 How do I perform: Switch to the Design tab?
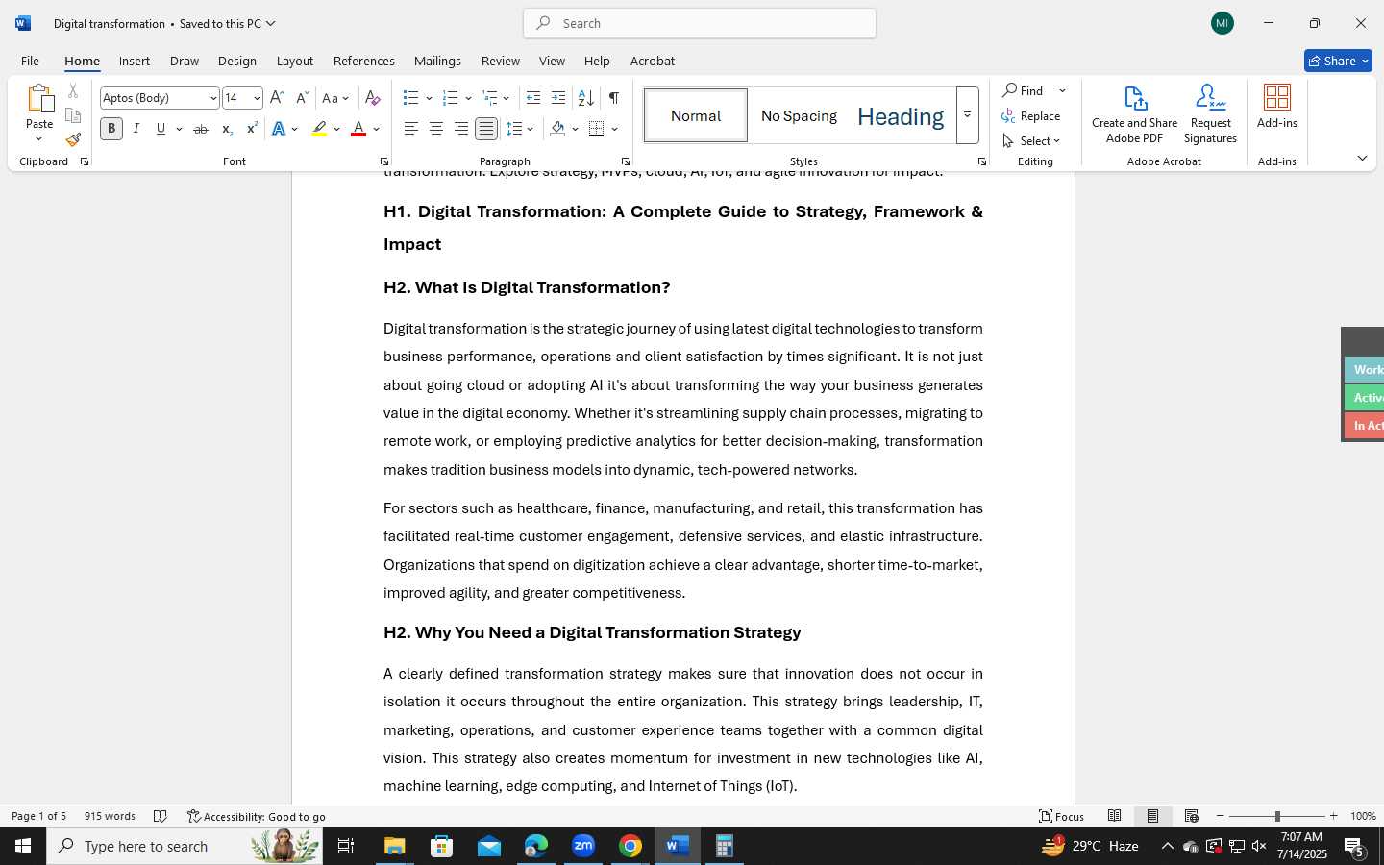[237, 61]
